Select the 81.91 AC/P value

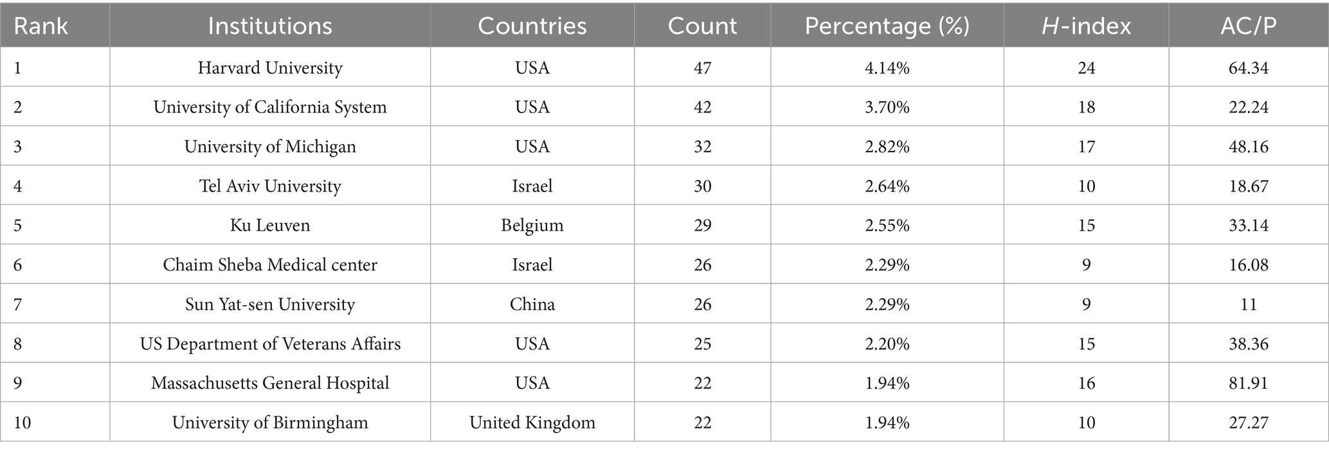click(1249, 383)
